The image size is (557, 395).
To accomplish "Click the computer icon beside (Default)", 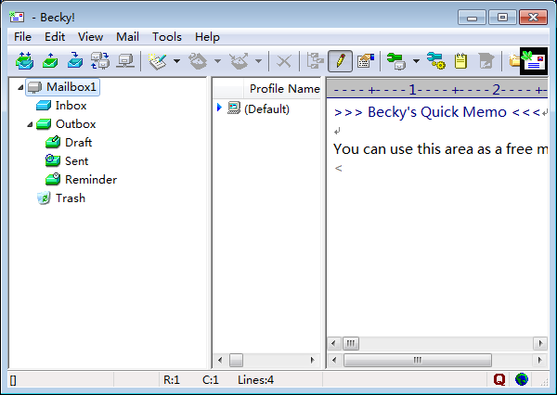I will pyautogui.click(x=234, y=108).
